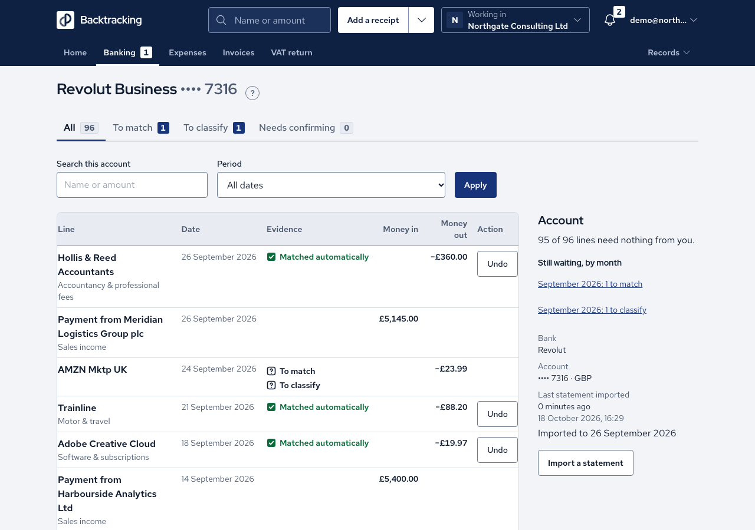
Task: Click Payment from Harbourside Analytics Ltd line
Action: click(107, 493)
